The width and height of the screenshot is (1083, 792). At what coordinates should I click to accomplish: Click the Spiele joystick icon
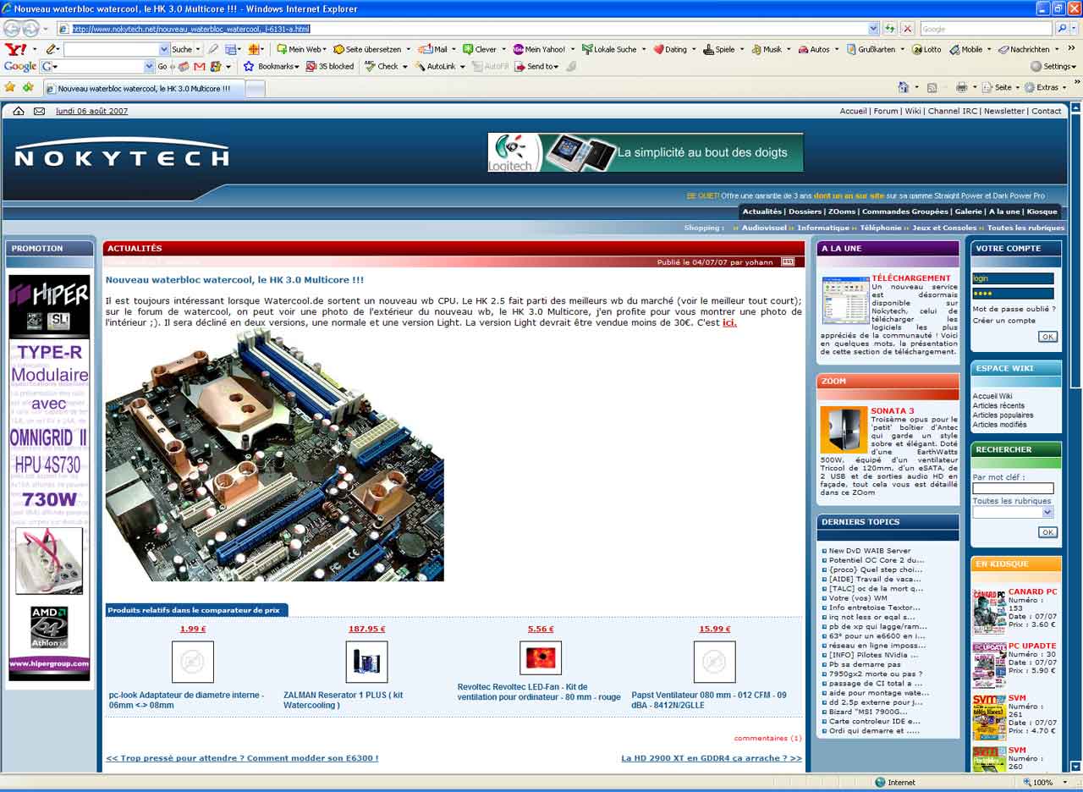point(708,49)
